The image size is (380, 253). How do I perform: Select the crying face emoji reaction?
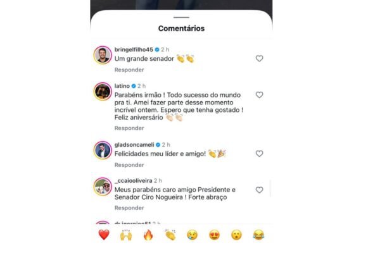point(192,235)
